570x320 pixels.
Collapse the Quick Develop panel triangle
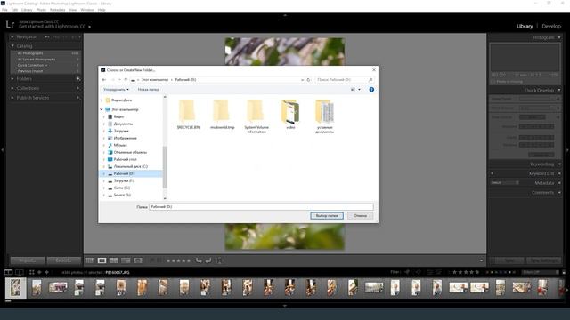pos(559,90)
